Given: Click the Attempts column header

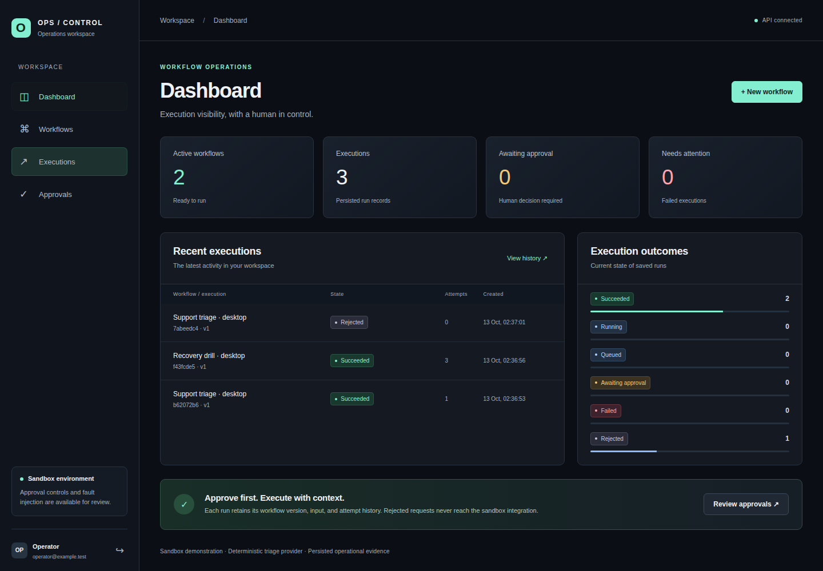Looking at the screenshot, I should (x=456, y=294).
